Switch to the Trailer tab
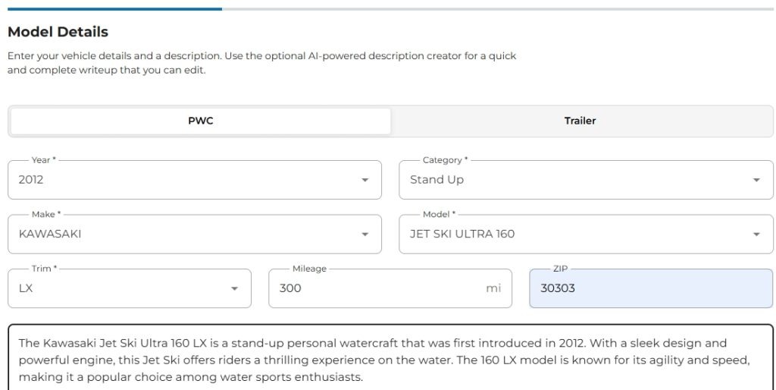Screen dimensions: 776x390 pyautogui.click(x=580, y=121)
